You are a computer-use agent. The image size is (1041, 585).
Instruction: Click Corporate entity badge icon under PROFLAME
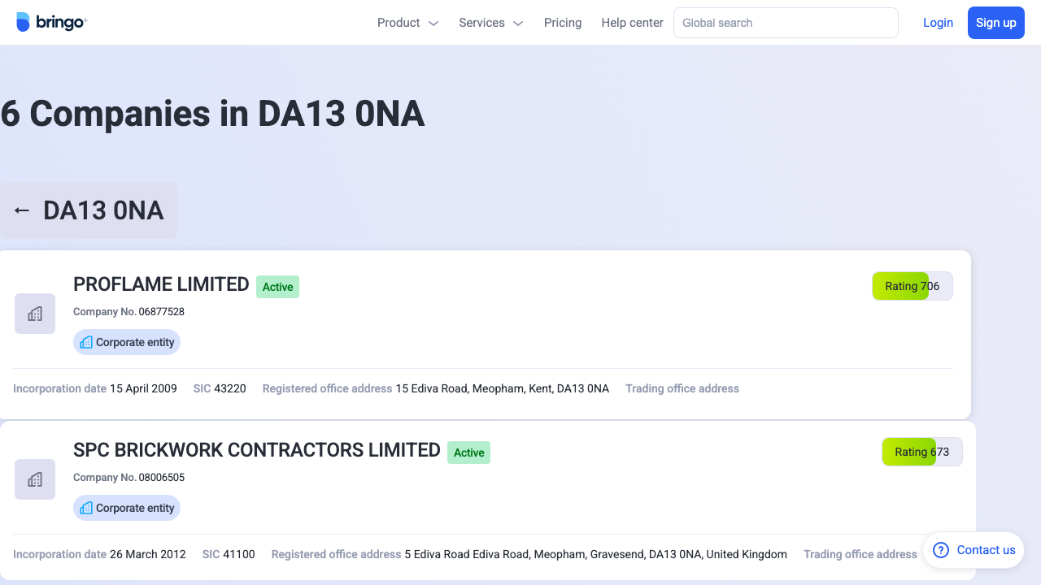86,342
